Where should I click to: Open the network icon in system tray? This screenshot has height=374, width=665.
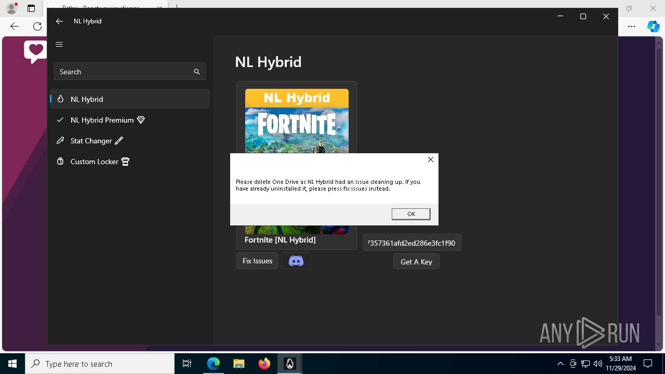coord(586,364)
